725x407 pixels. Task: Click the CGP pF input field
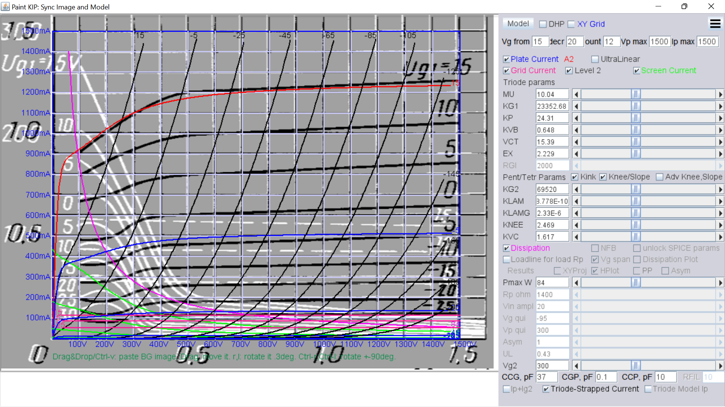[606, 377]
